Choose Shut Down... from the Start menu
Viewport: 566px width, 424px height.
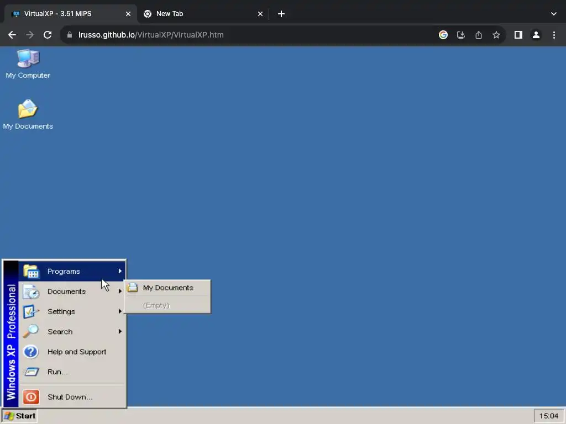tap(72, 397)
